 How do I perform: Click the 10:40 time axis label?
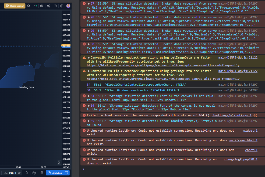[x=18, y=167]
